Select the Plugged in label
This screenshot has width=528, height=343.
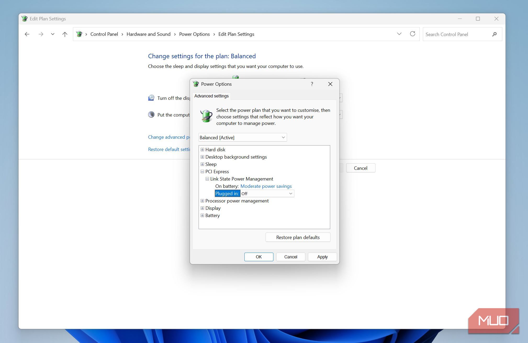227,194
